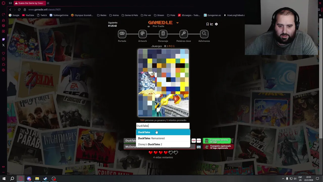The height and width of the screenshot is (182, 323).
Task: Open the X (Twitter) sidebar panel
Action: (x=4, y=45)
